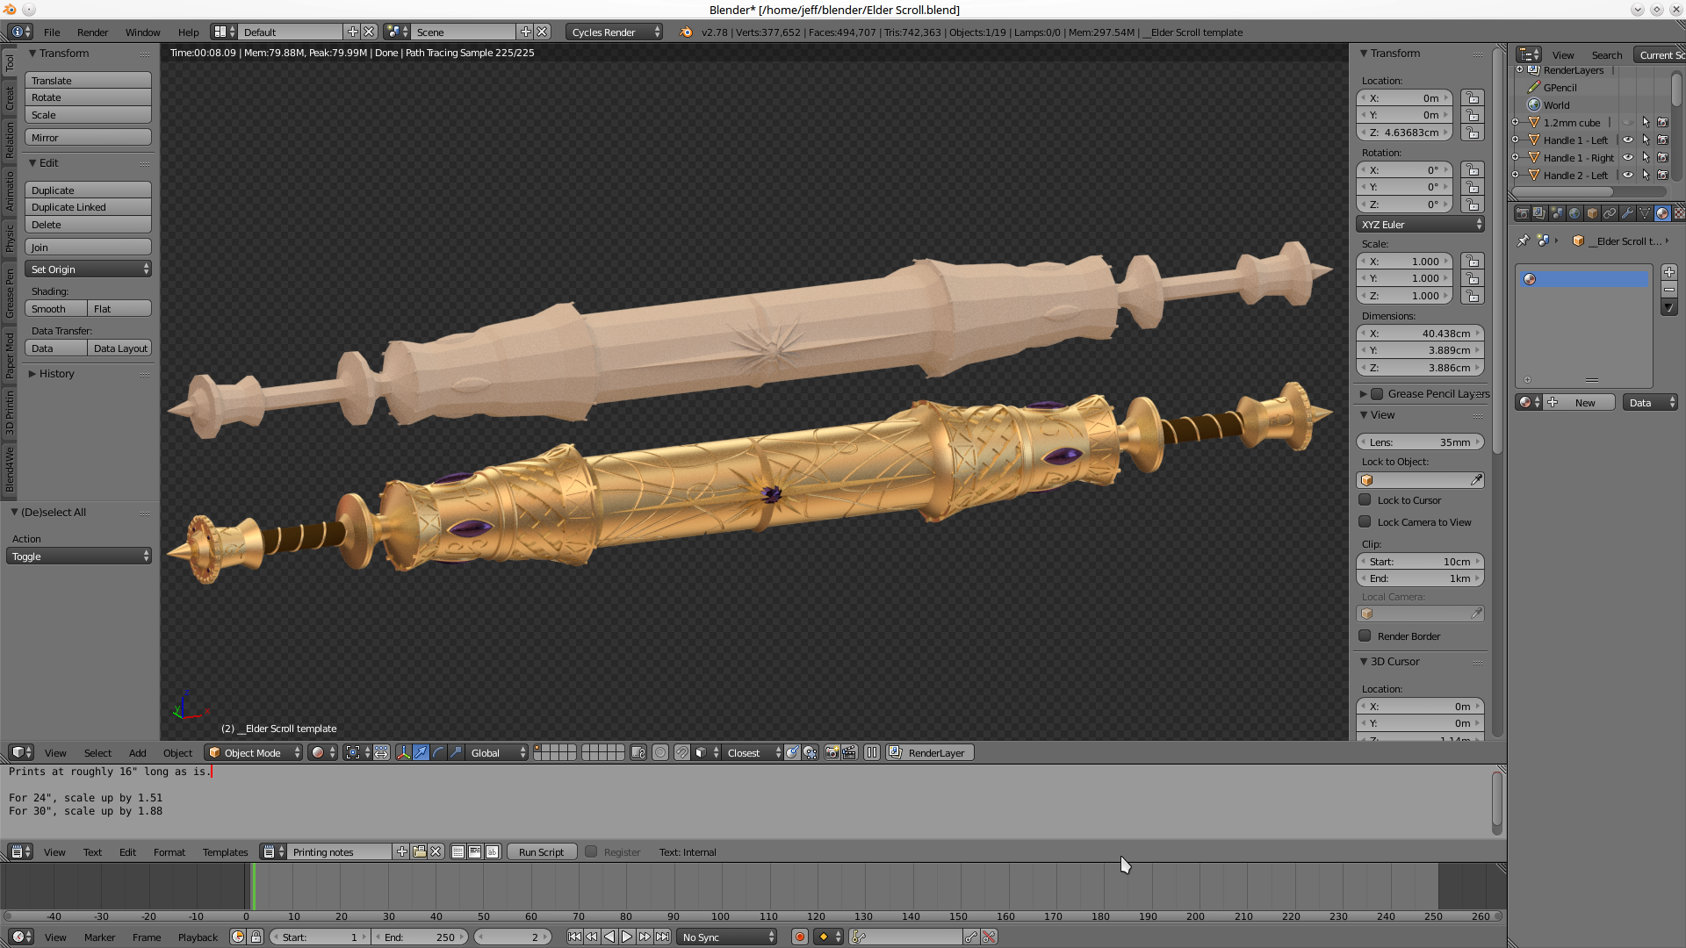
Task: Open the Object Mode dropdown
Action: pos(254,752)
